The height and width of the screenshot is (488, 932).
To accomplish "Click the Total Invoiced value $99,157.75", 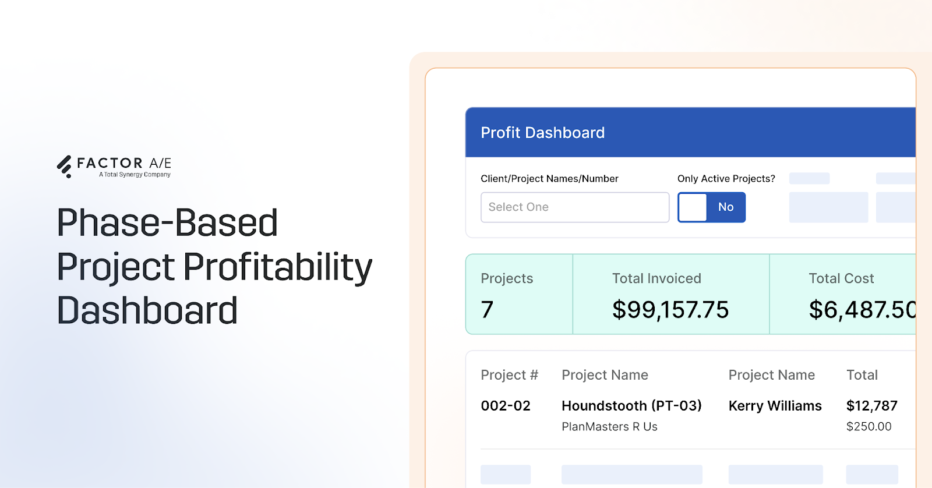I will pyautogui.click(x=670, y=310).
